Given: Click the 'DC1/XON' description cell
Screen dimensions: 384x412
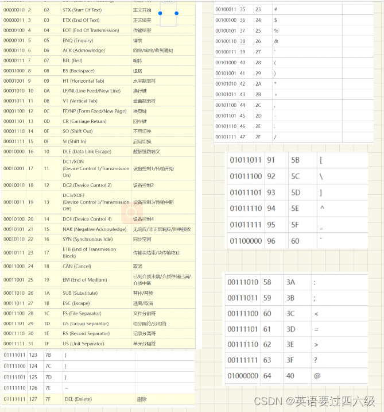Looking at the screenshot, I should (x=96, y=168).
